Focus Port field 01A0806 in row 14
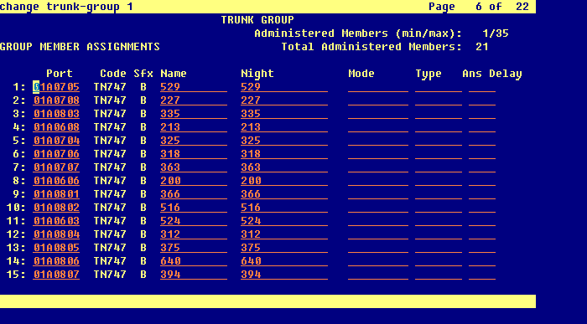The width and height of the screenshot is (587, 324). point(56,261)
